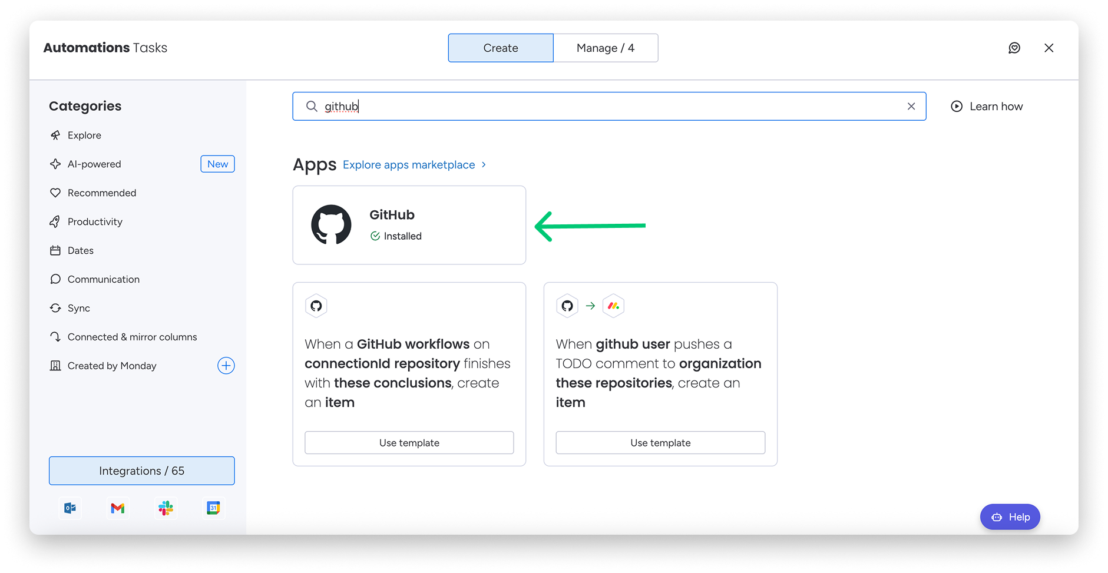1108x573 pixels.
Task: Switch to the Create tab
Action: [501, 48]
